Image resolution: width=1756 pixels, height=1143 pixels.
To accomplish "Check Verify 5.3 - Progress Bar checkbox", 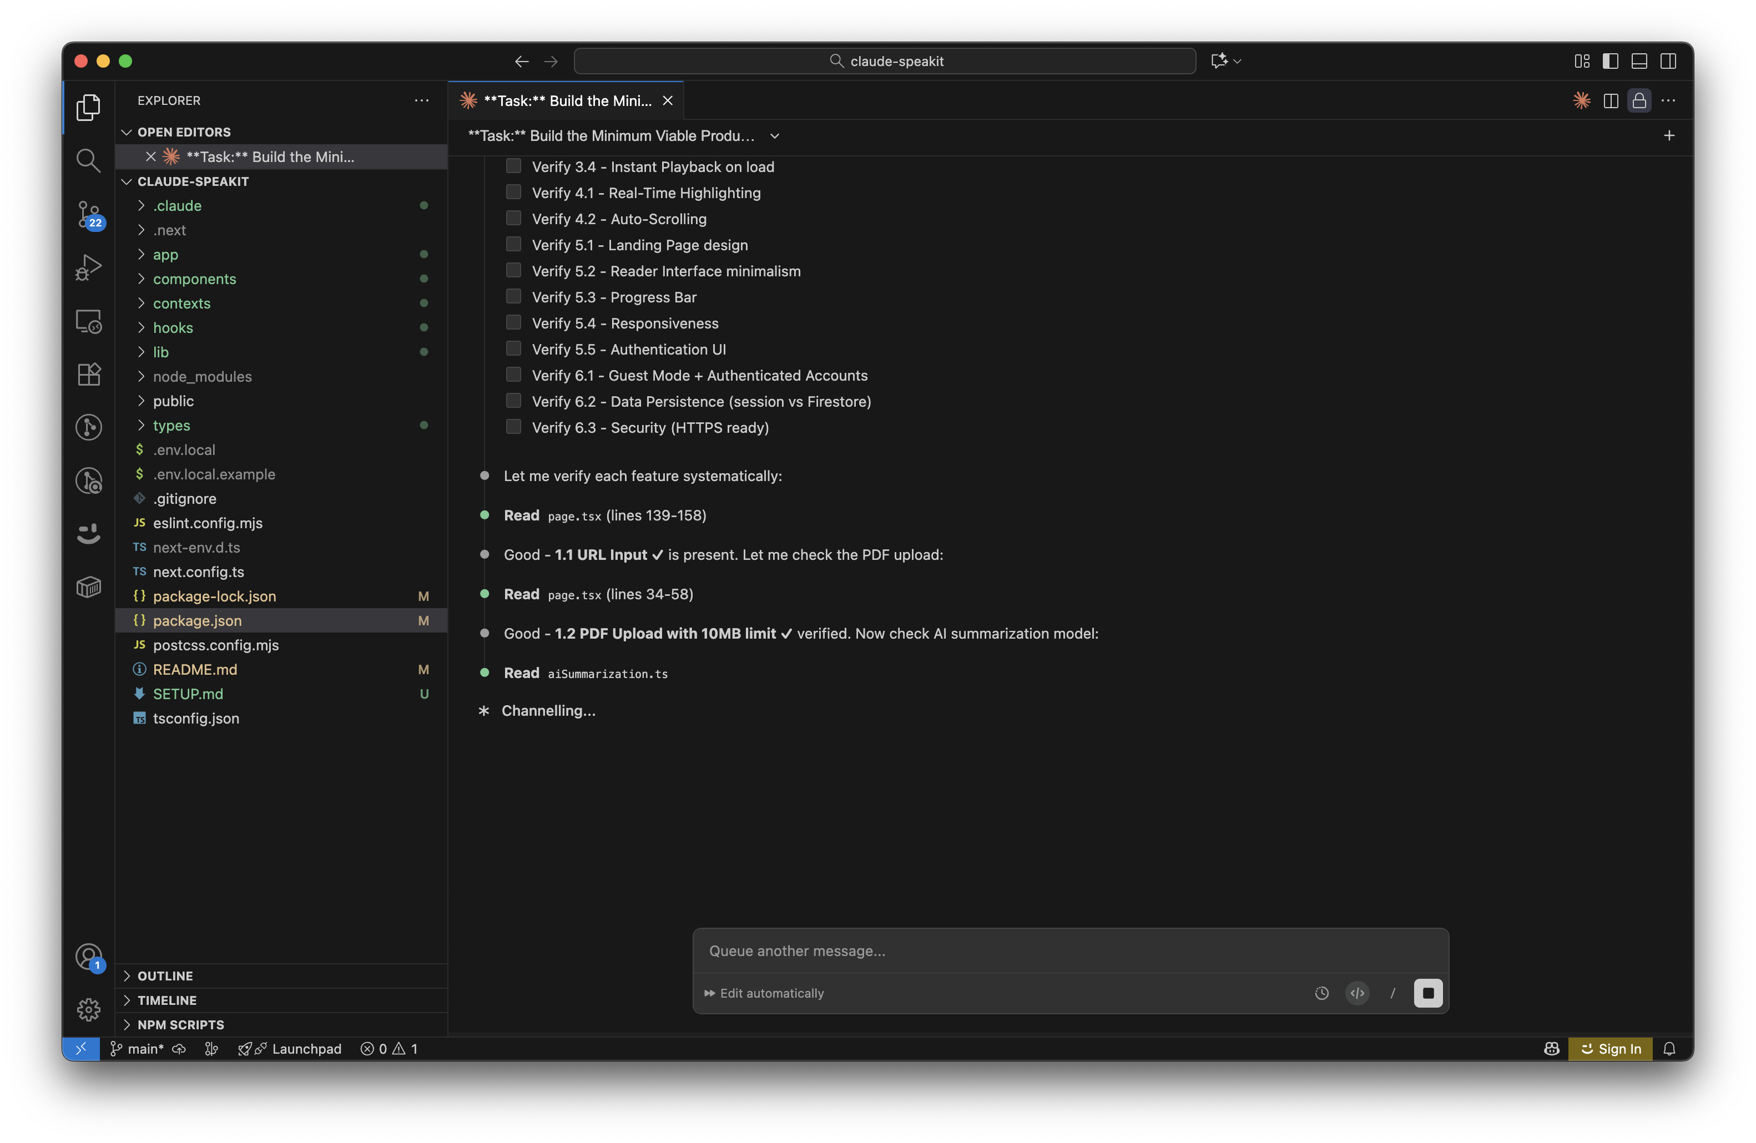I will click(x=513, y=296).
